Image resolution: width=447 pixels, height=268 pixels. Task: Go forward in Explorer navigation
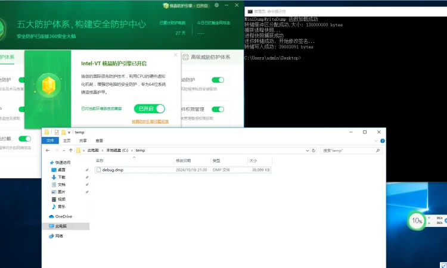tap(57, 150)
